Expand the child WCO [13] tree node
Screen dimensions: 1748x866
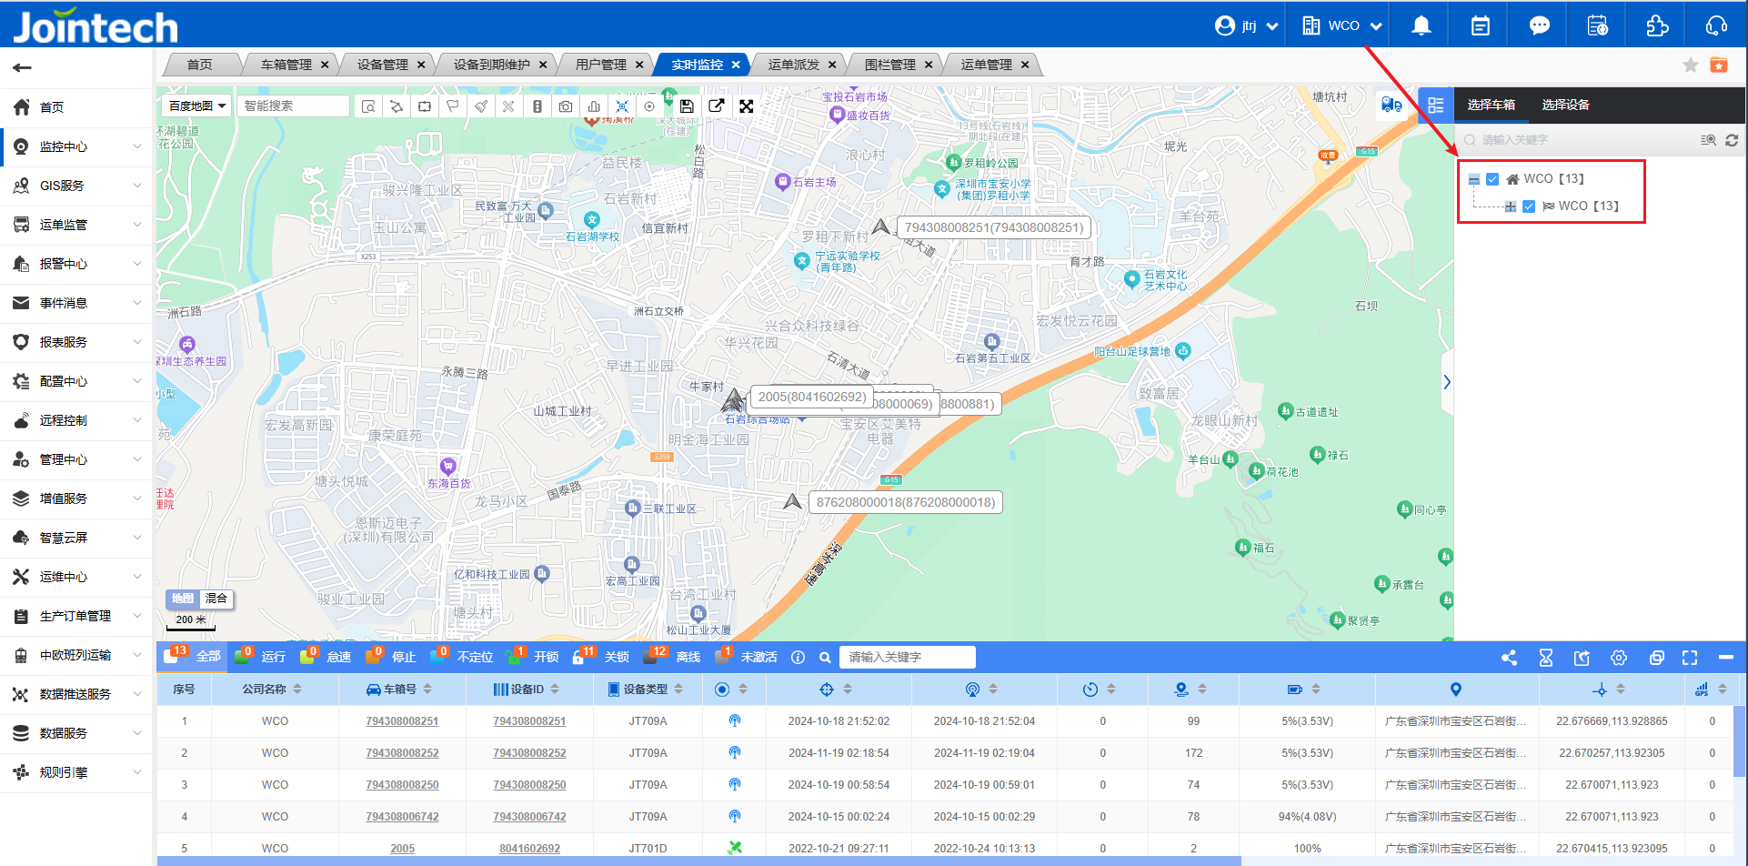(x=1511, y=206)
